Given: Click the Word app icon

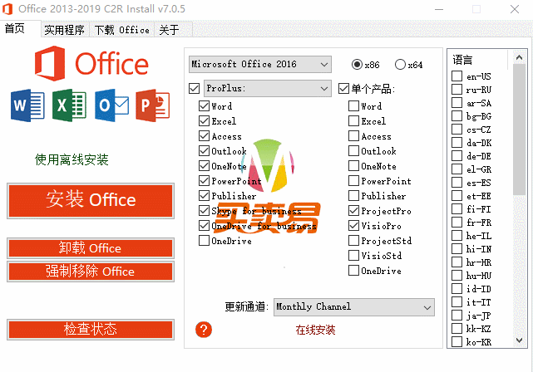Looking at the screenshot, I should [27, 105].
